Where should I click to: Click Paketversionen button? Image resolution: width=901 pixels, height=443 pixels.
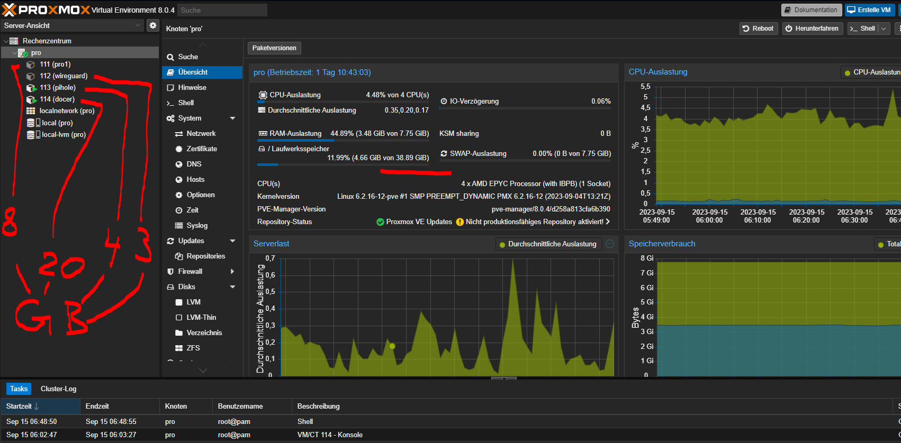click(x=274, y=48)
